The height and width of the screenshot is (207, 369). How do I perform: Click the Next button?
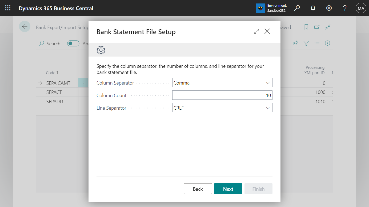228,189
